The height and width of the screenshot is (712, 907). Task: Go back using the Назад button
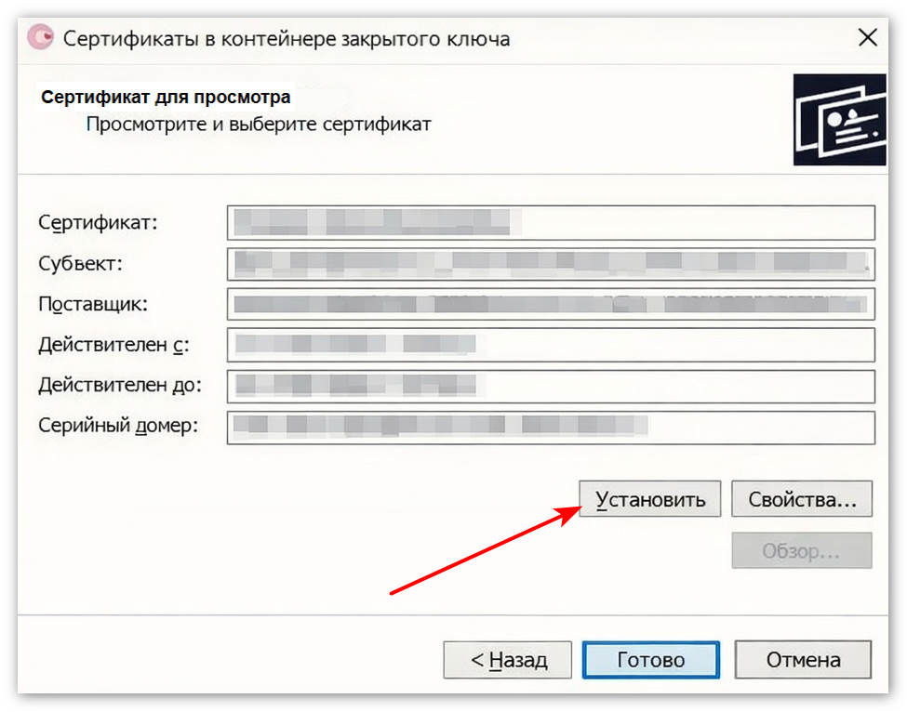click(507, 660)
